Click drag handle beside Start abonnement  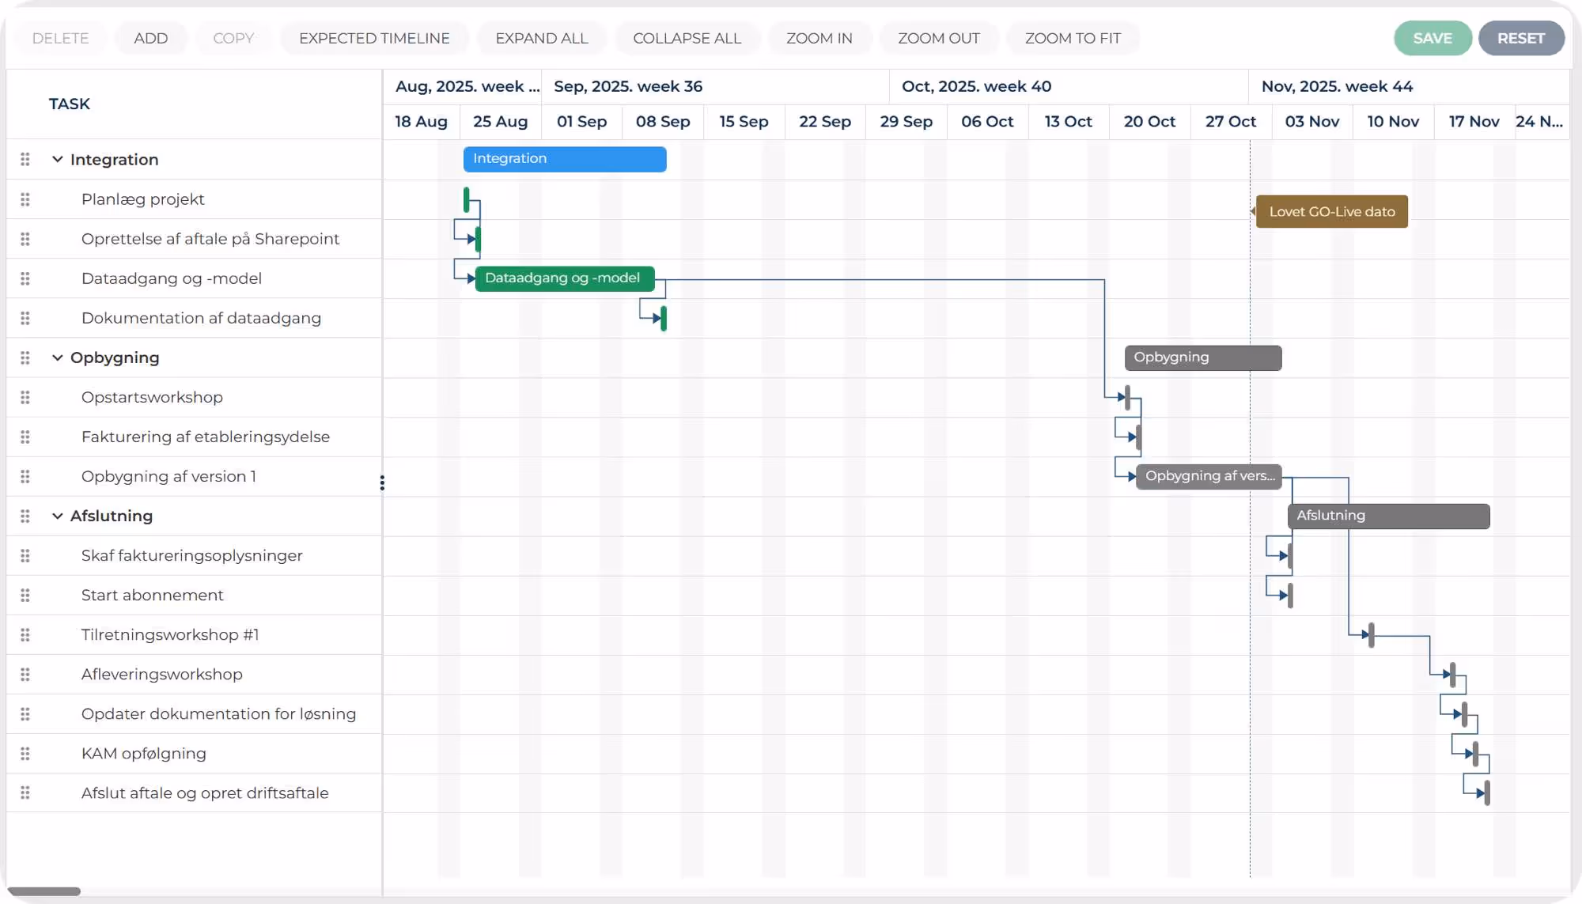click(25, 595)
